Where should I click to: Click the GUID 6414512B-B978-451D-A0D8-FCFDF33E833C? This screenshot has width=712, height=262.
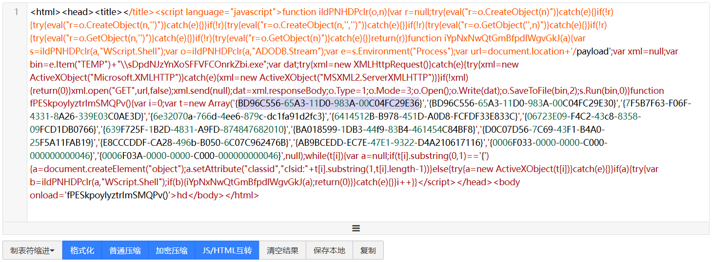click(x=425, y=117)
